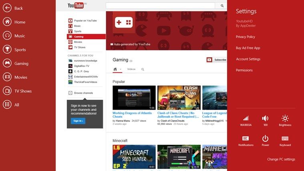Image resolution: width=304 pixels, height=171 pixels.
Task: Click Change PC settings
Action: tap(281, 159)
